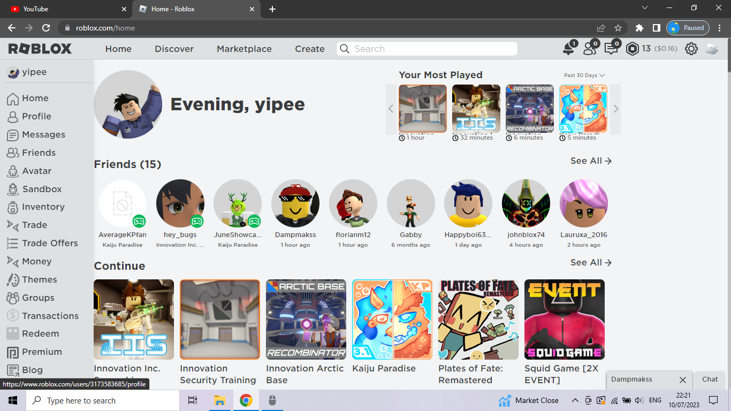Open messages icon in top bar
The height and width of the screenshot is (411, 731).
(x=611, y=49)
